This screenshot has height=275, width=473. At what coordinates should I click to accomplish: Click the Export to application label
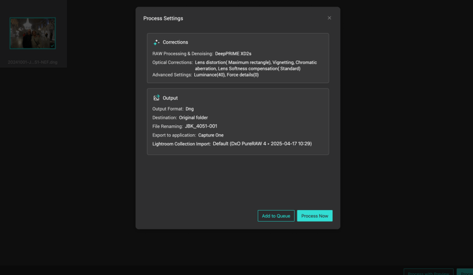174,135
